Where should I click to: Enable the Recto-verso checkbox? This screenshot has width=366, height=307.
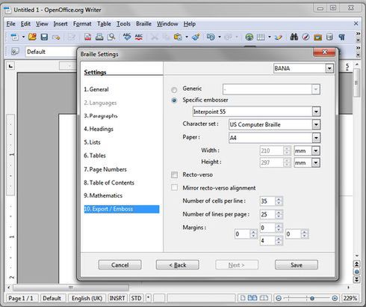point(174,174)
